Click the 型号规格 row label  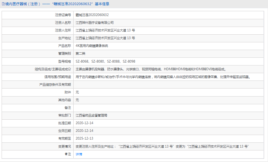[65, 61]
